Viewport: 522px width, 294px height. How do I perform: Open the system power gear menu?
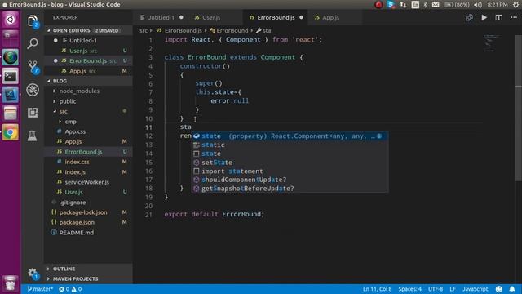click(516, 5)
